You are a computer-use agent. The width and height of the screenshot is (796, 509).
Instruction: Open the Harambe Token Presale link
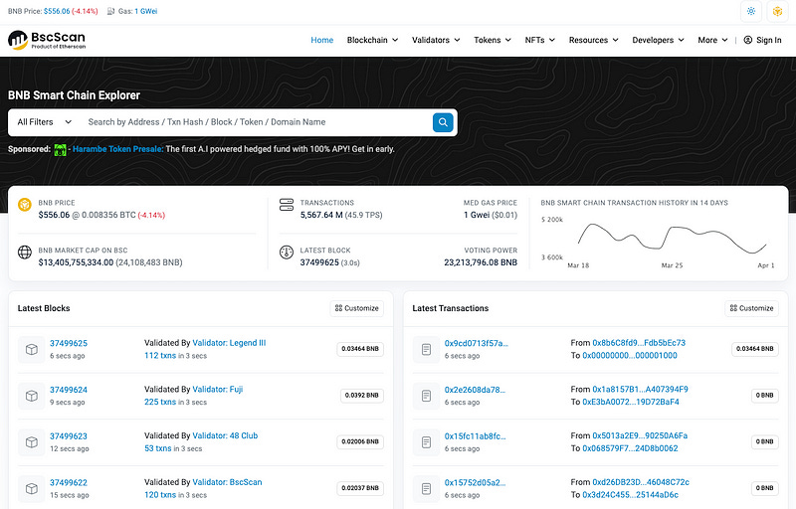click(x=117, y=149)
